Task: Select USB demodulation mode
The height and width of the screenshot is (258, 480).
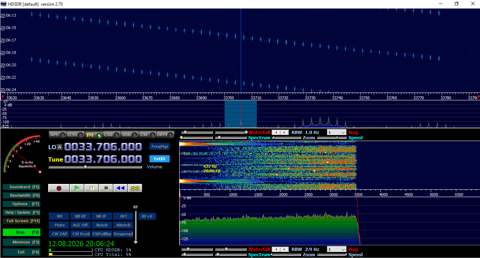Action: pos(130,135)
